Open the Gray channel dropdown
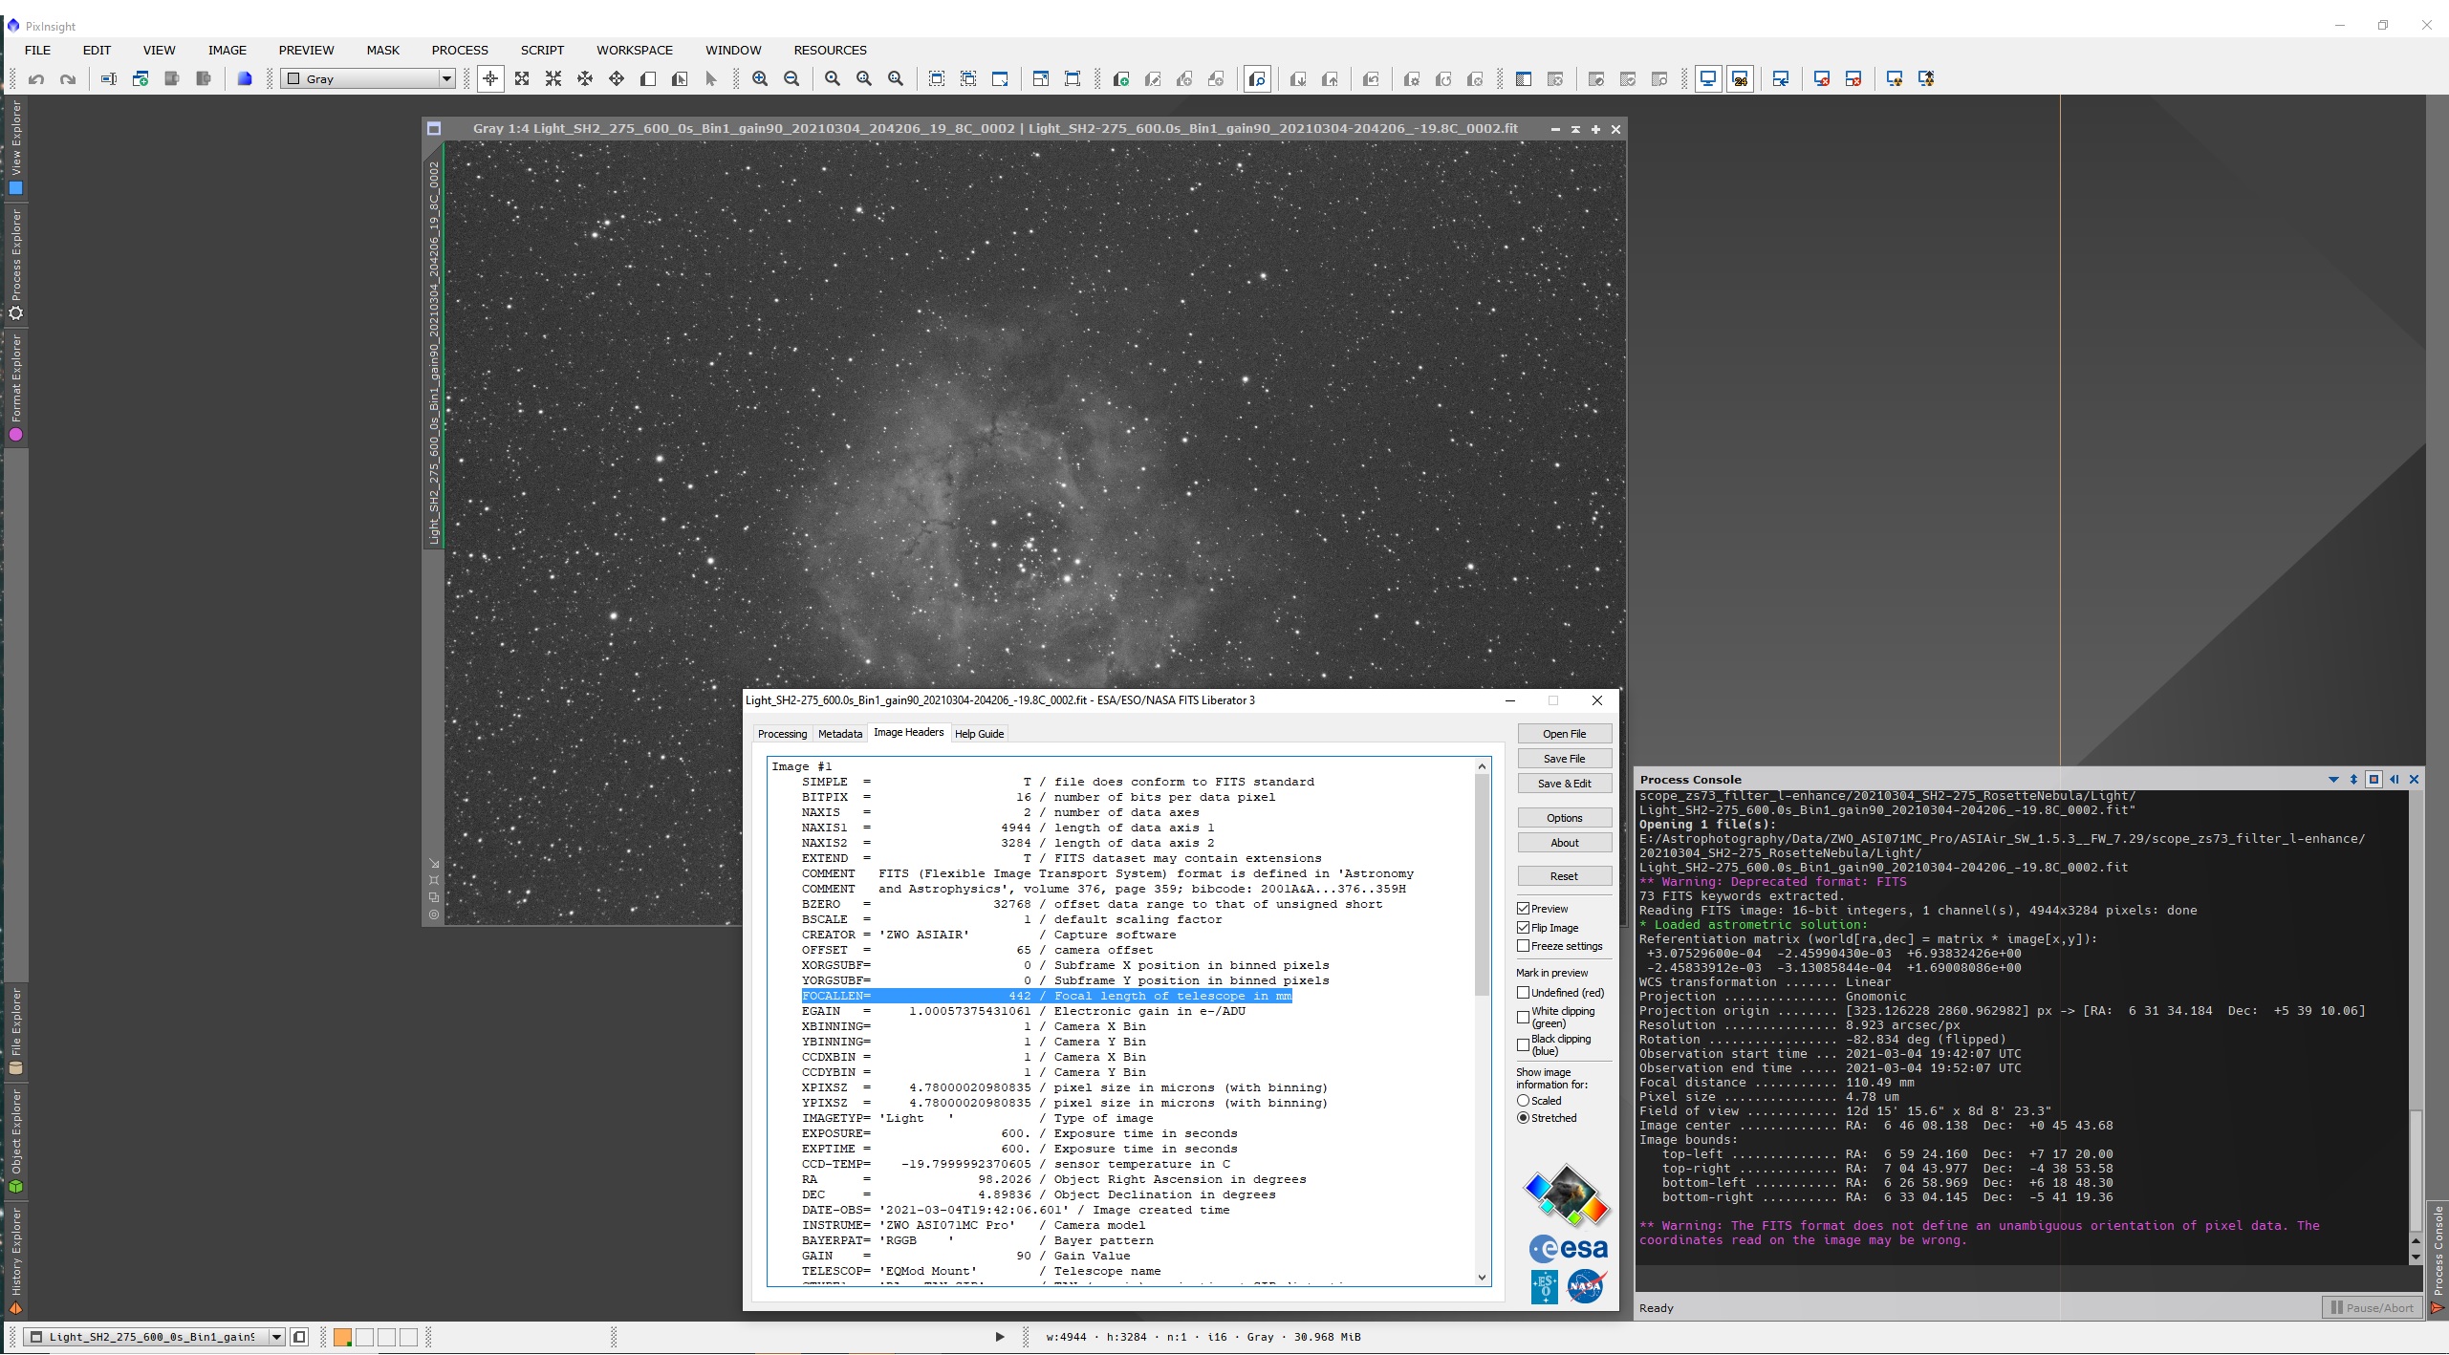 pos(369,79)
